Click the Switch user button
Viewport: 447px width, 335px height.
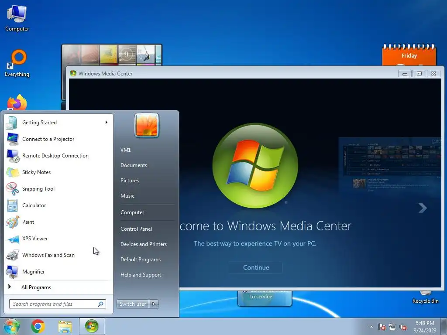coord(133,304)
